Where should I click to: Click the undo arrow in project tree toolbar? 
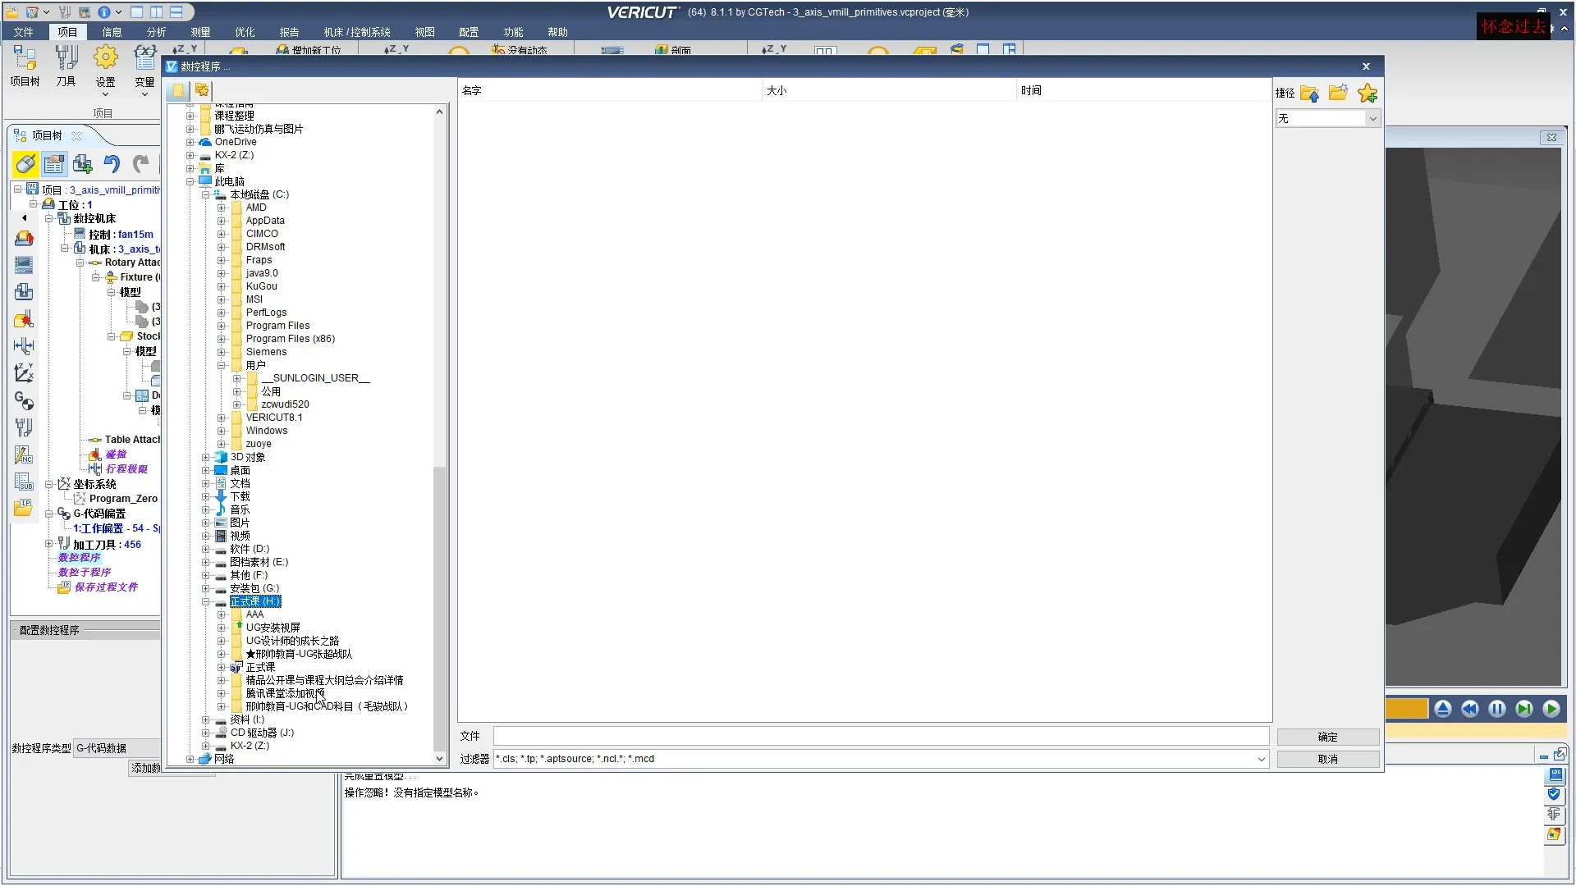pos(112,164)
